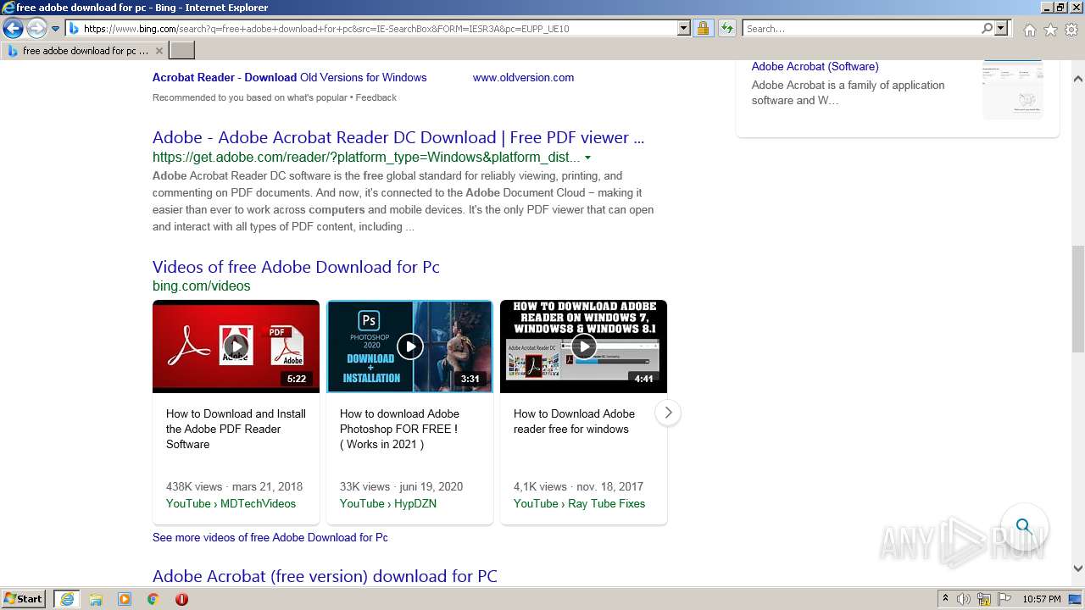Click the vertical scrollbar thumb
The width and height of the screenshot is (1085, 610).
(x=1077, y=301)
